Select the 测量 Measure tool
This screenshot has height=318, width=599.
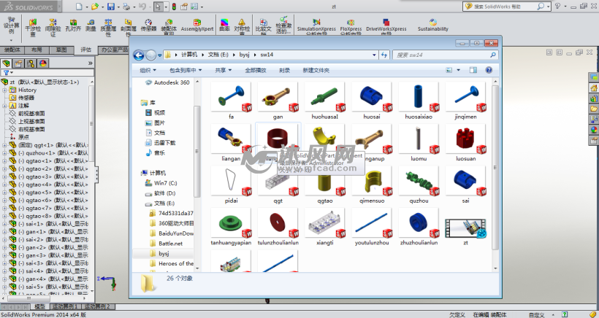(x=91, y=26)
